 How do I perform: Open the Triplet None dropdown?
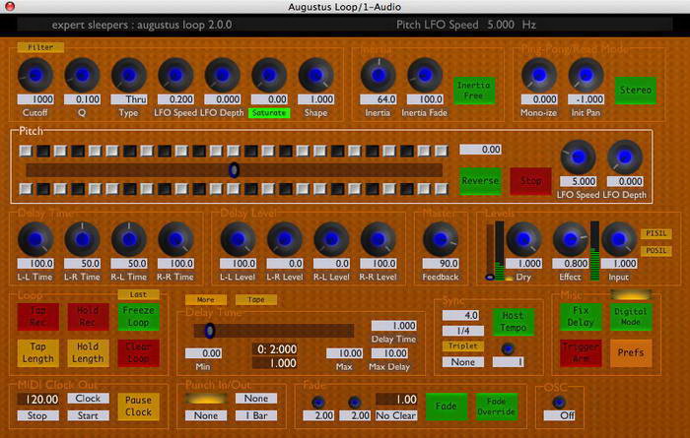click(x=460, y=361)
